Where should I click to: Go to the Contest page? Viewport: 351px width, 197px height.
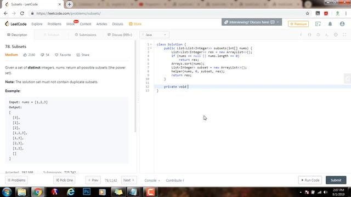point(86,24)
